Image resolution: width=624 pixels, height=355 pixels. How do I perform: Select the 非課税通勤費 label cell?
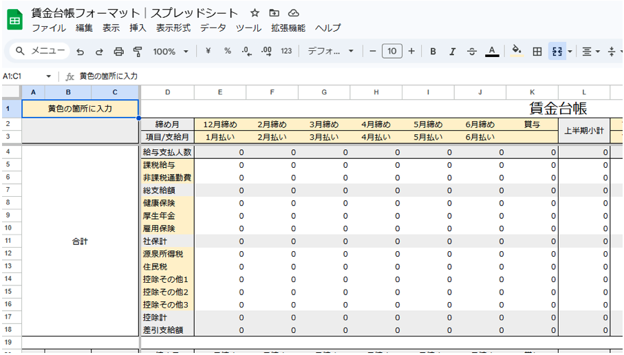(x=168, y=177)
